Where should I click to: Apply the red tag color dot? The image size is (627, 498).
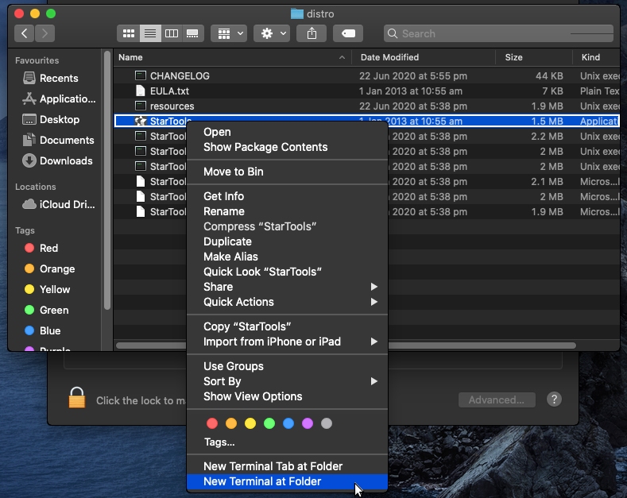[x=211, y=423]
